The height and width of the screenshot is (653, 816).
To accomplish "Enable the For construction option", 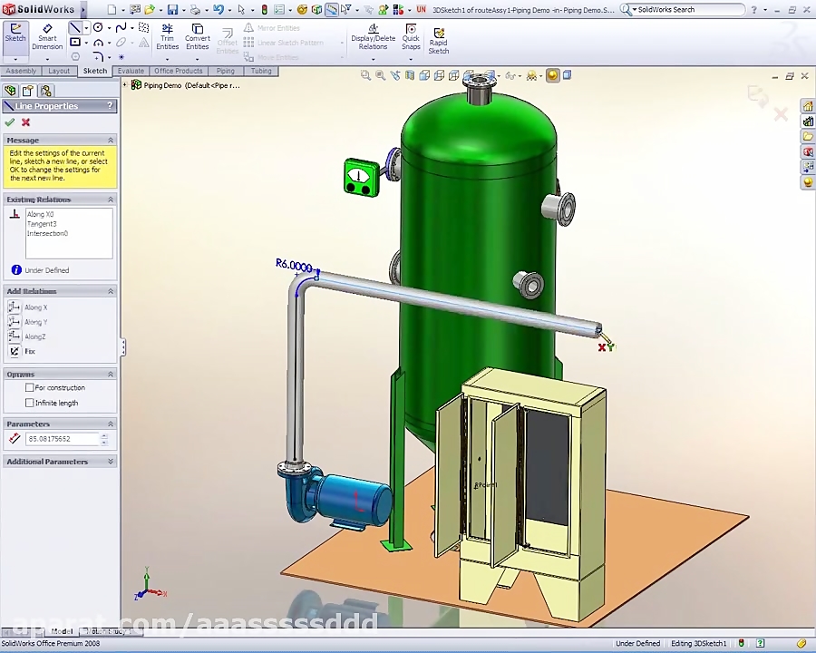I will [30, 387].
